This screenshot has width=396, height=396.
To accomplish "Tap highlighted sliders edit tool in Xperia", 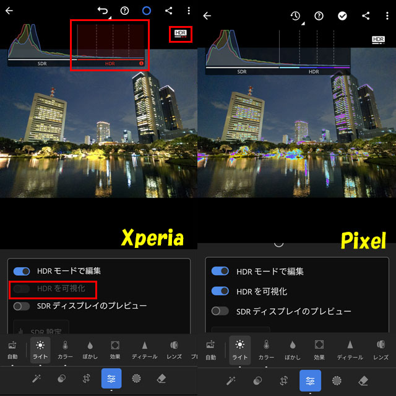I will coord(111,379).
